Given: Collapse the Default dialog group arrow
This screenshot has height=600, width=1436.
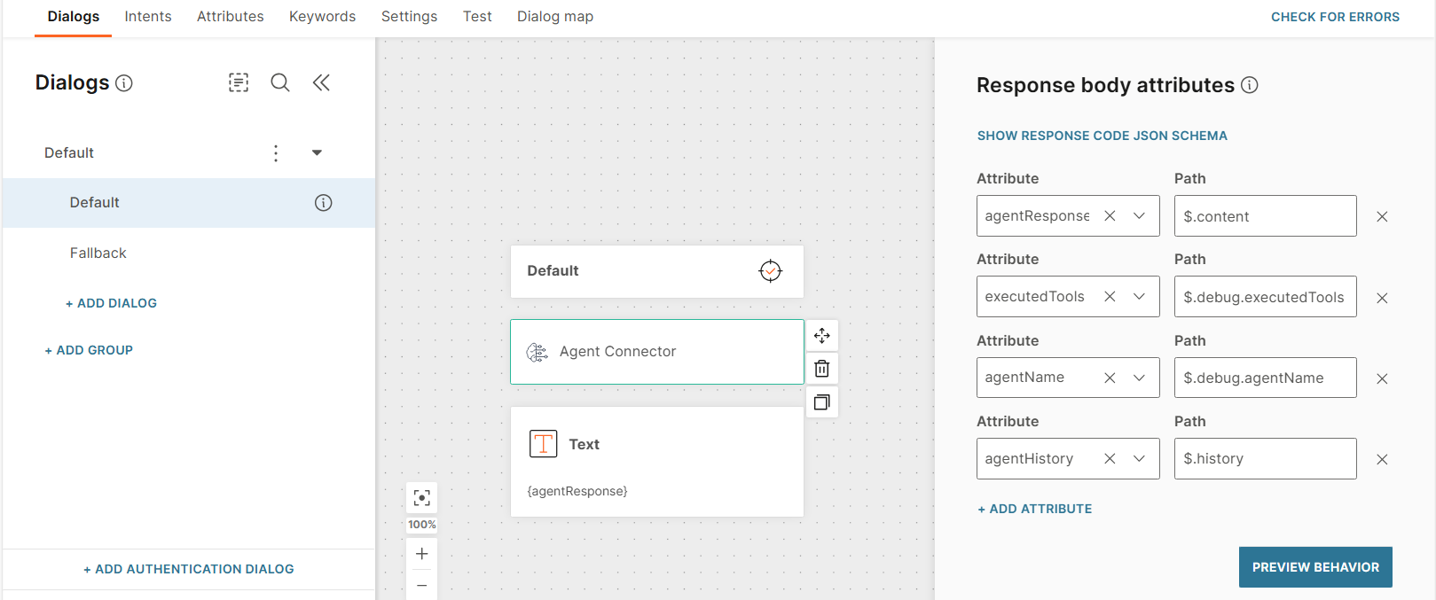Looking at the screenshot, I should click(317, 153).
